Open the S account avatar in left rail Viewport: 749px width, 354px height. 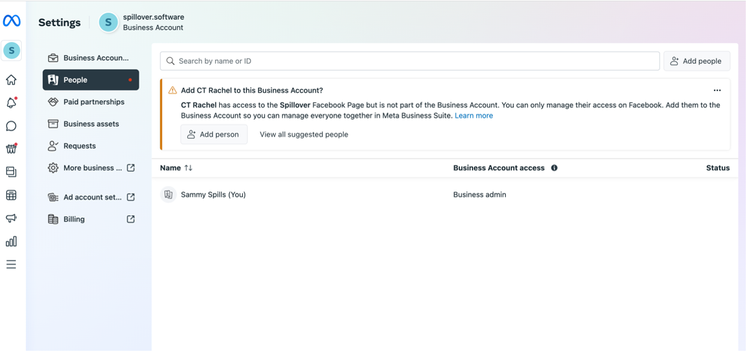pyautogui.click(x=11, y=50)
